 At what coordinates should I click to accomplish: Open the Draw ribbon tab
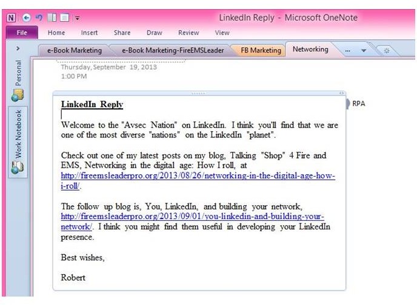[154, 33]
